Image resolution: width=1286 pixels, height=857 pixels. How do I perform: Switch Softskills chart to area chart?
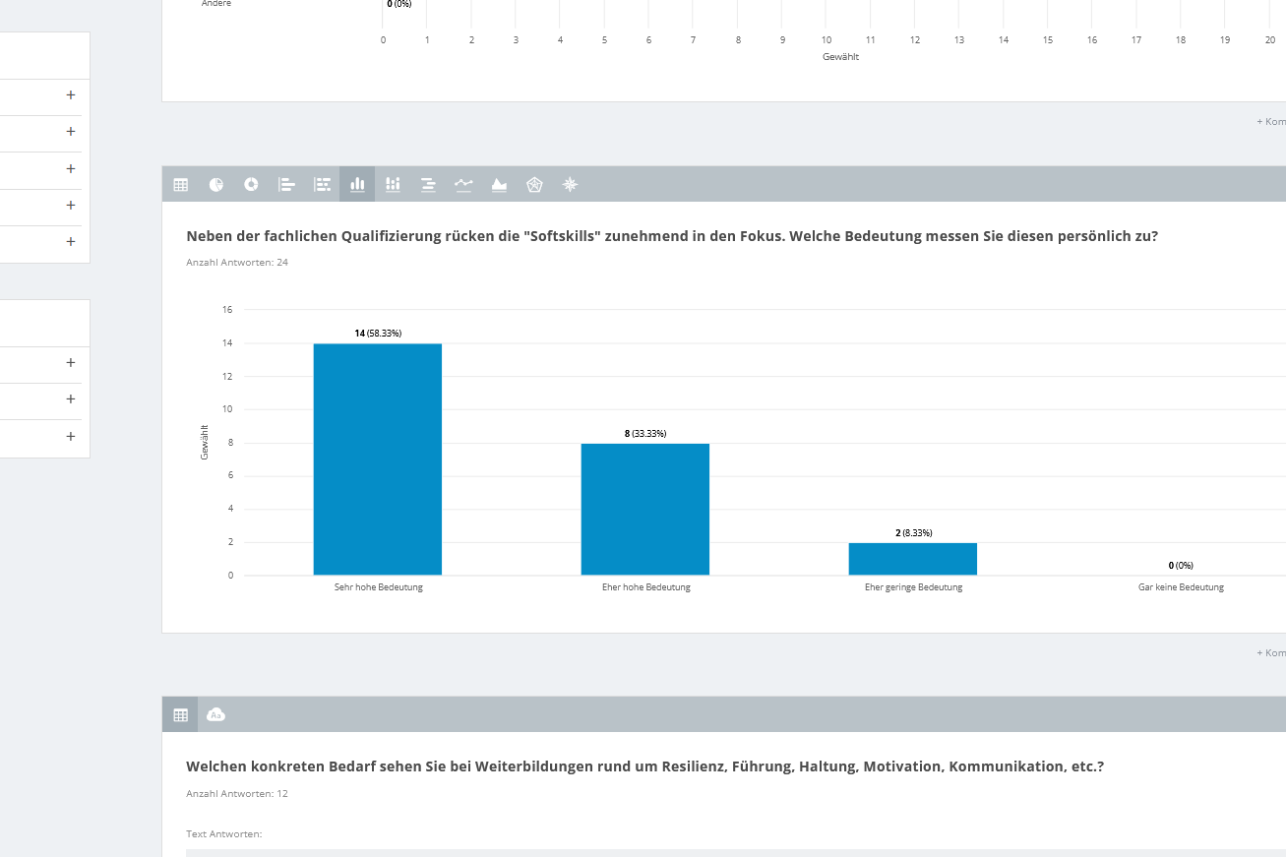499,184
